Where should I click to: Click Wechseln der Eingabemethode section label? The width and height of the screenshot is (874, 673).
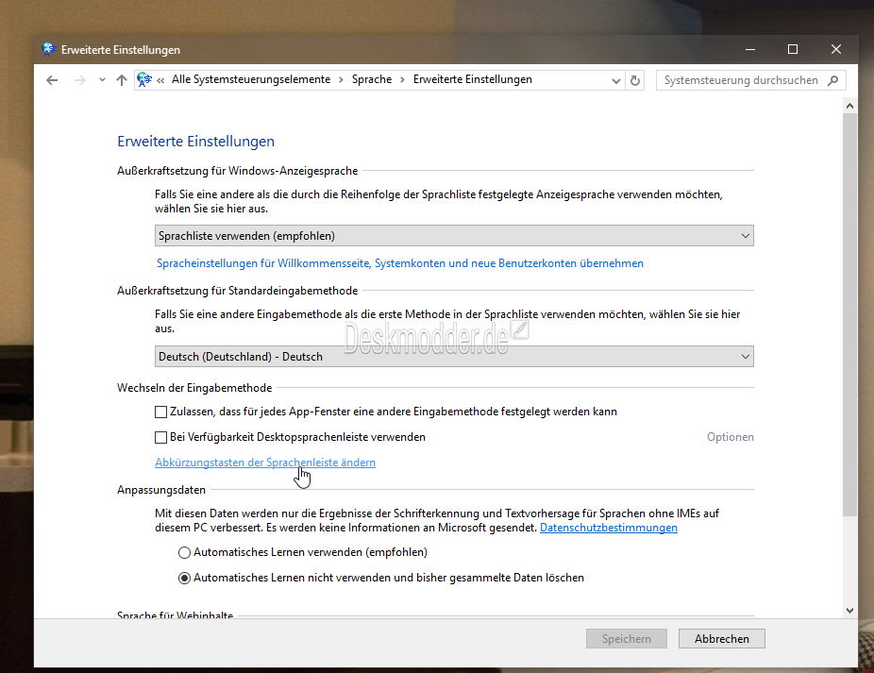(194, 388)
